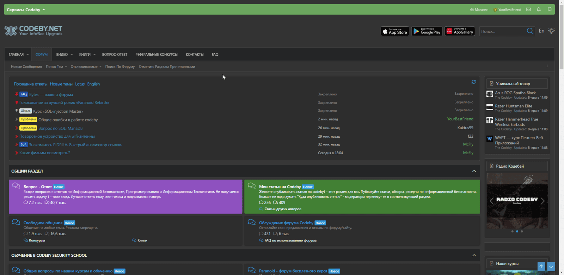The height and width of the screenshot is (275, 564).
Task: Switch to Новые темы tab
Action: tap(61, 84)
